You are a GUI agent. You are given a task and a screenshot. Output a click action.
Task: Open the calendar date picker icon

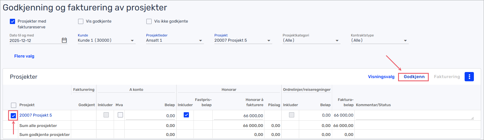tap(64, 40)
